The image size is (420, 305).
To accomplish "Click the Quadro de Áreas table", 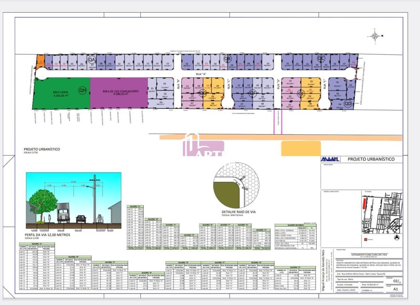I will point(295,237).
